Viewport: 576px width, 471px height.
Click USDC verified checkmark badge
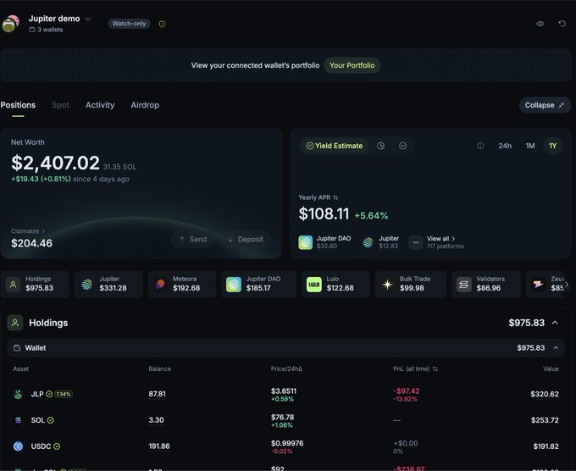pyautogui.click(x=57, y=446)
